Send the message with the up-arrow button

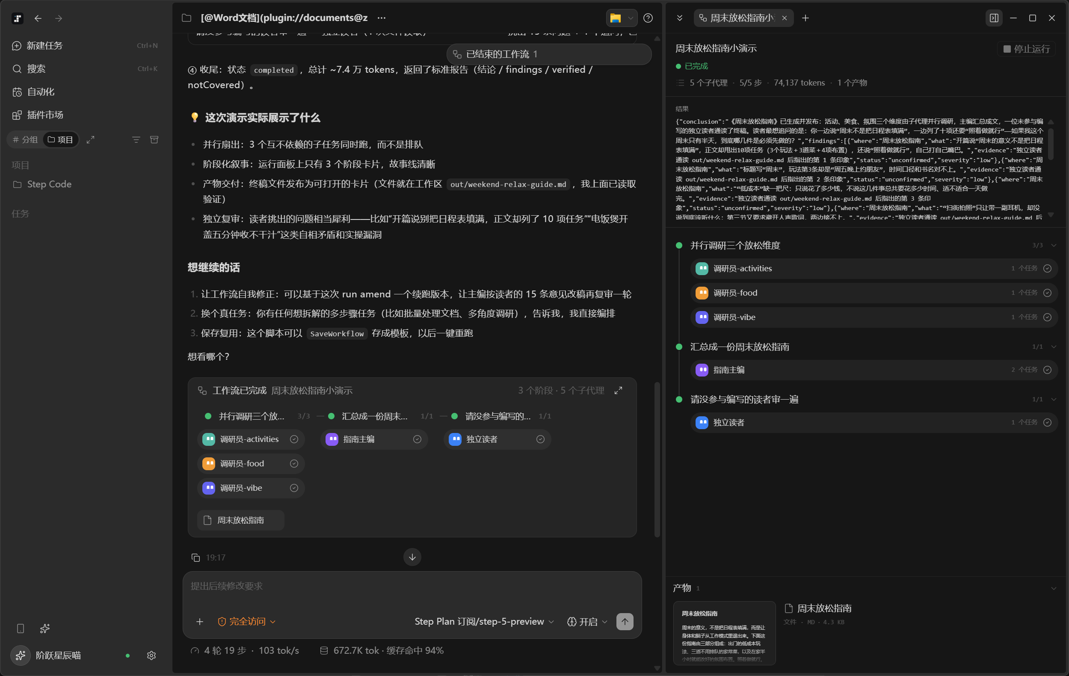tap(625, 621)
